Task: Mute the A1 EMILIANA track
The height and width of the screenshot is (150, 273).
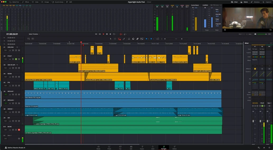Action: click(x=19, y=50)
